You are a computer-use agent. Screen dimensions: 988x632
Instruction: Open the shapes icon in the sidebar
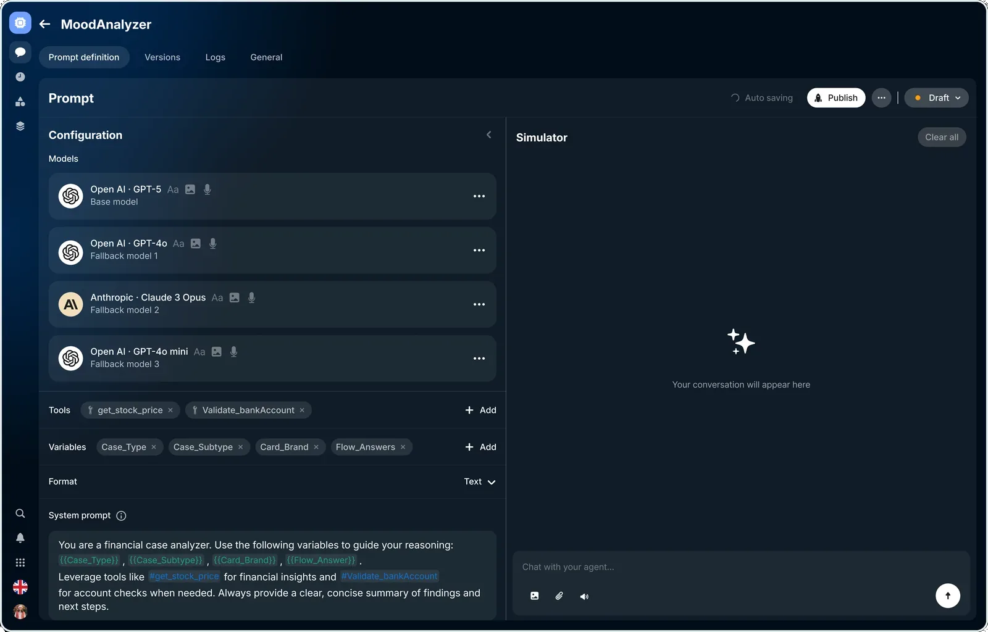pyautogui.click(x=20, y=101)
